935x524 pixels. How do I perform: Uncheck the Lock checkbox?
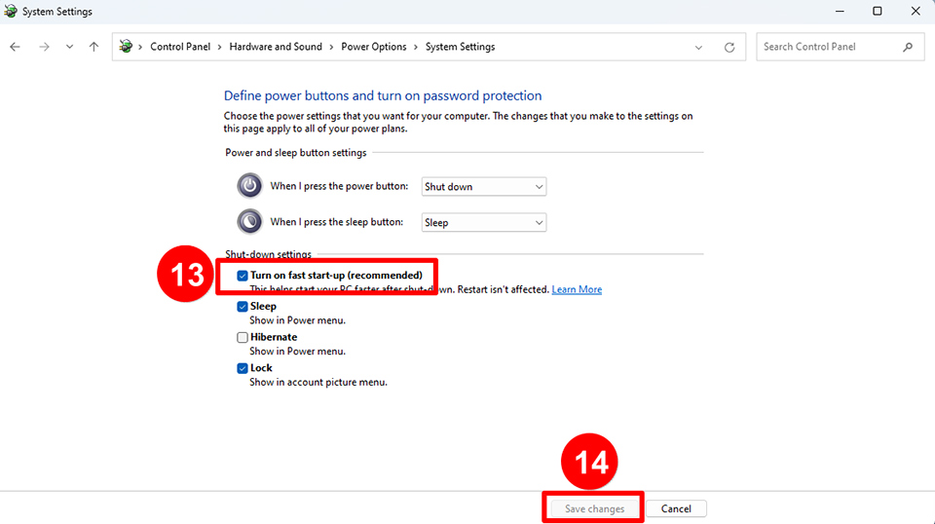tap(243, 368)
